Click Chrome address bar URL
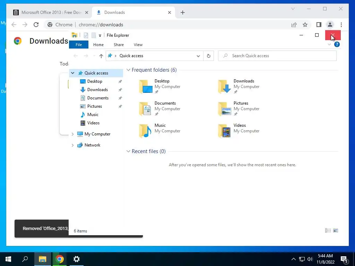This screenshot has width=355, height=266. (x=101, y=25)
